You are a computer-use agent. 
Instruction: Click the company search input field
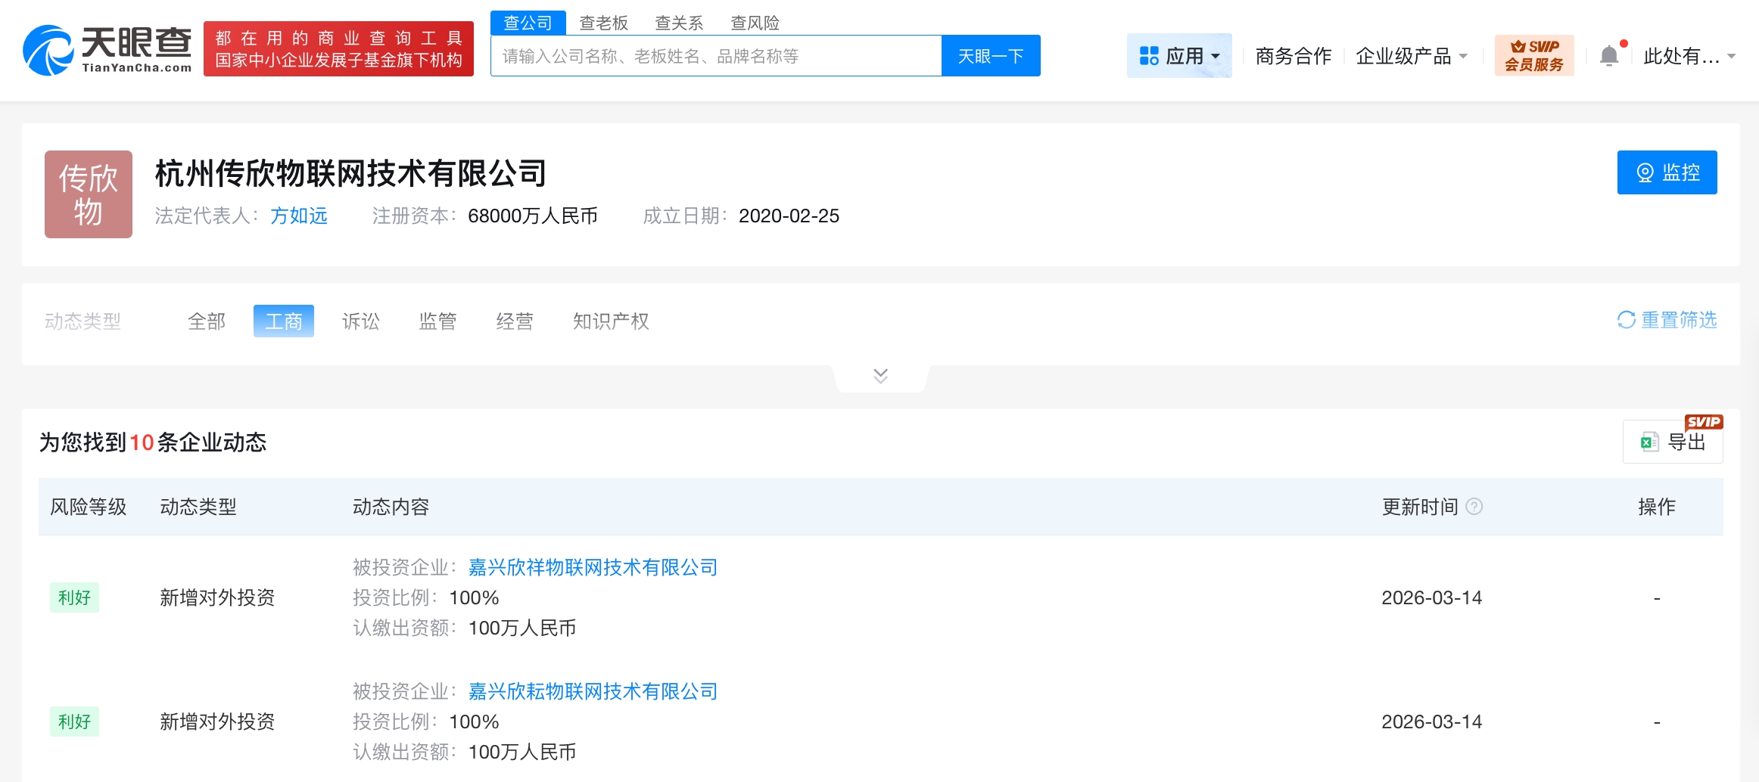715,56
